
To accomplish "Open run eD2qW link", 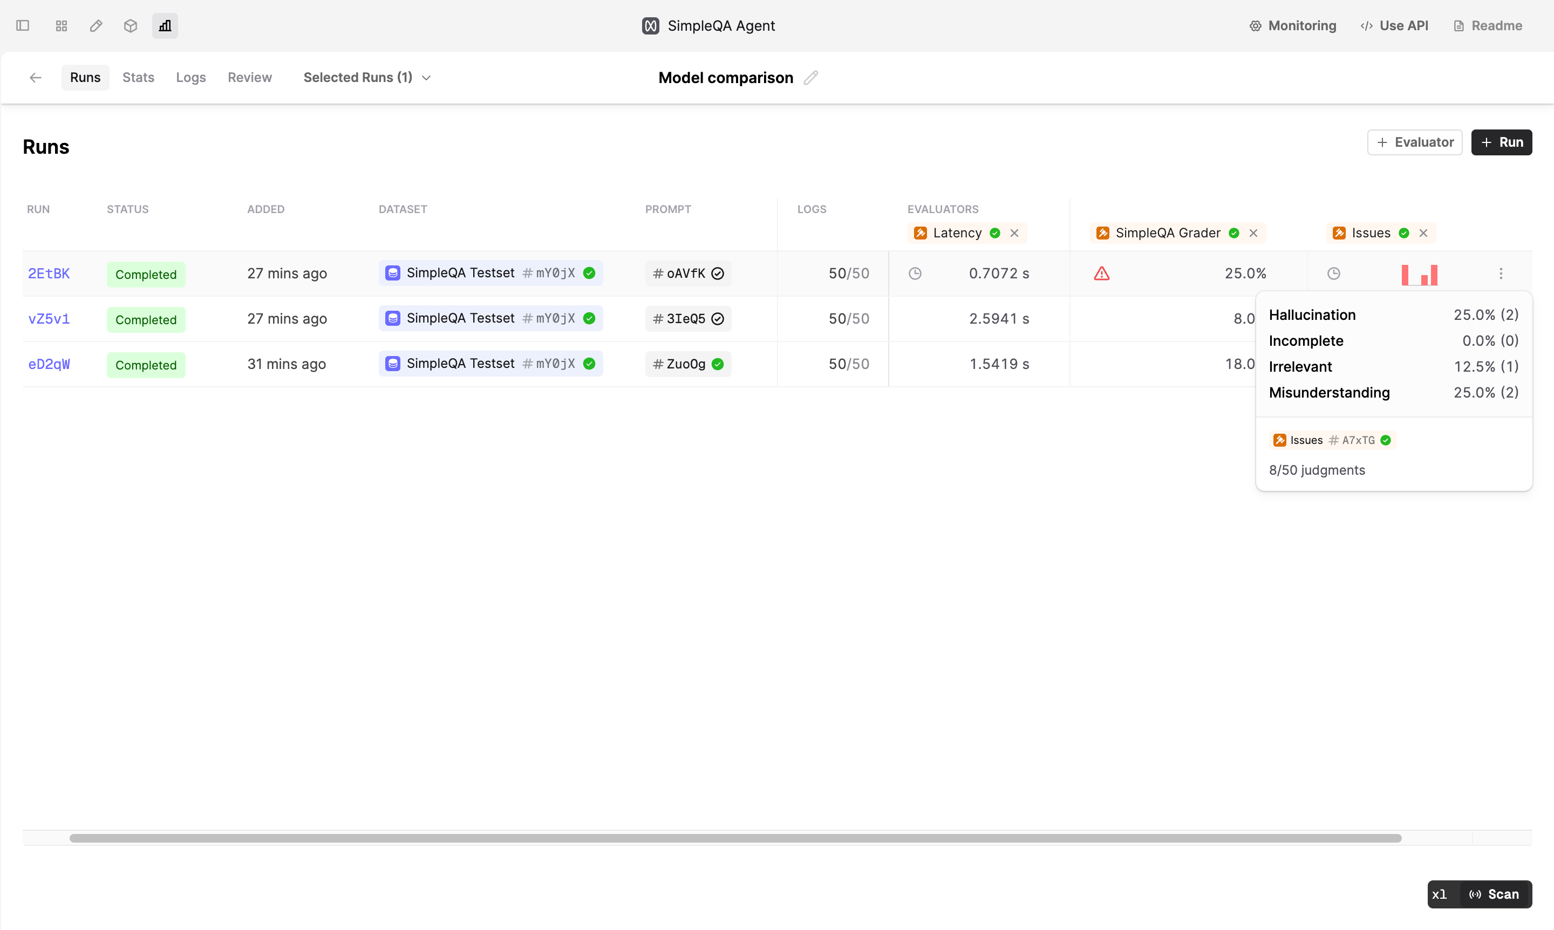I will [x=49, y=364].
